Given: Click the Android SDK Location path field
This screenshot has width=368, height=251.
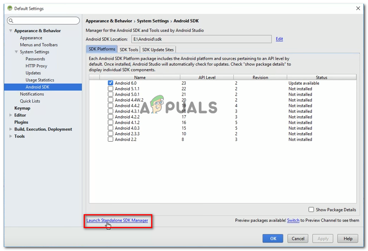Looking at the screenshot, I should pyautogui.click(x=201, y=39).
